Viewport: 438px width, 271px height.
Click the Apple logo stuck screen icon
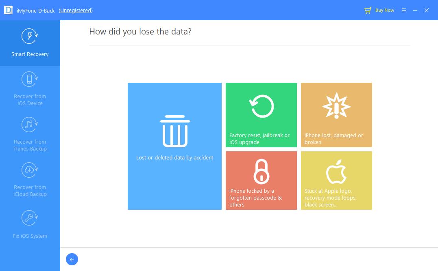click(336, 172)
